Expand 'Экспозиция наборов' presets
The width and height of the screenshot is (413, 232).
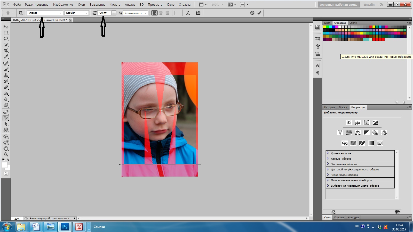(328, 164)
